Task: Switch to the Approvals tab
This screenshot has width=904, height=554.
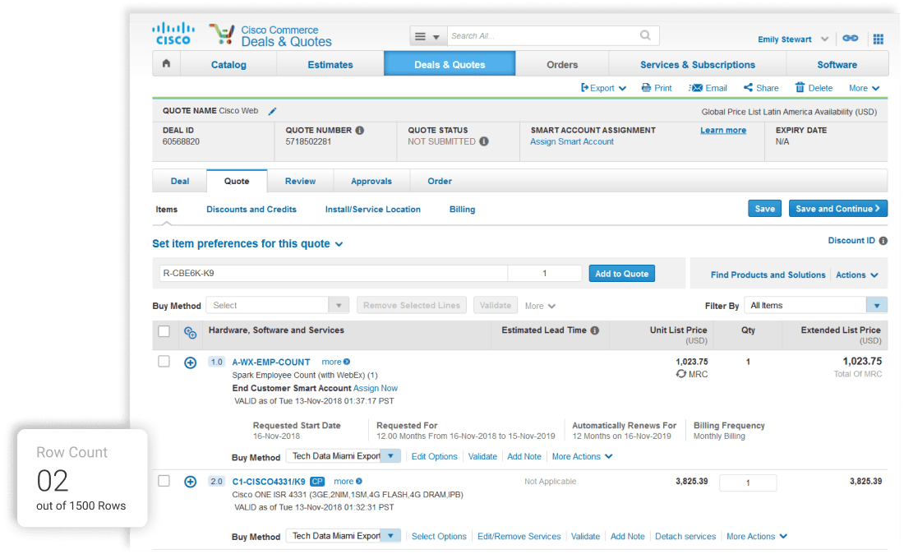Action: click(x=371, y=181)
